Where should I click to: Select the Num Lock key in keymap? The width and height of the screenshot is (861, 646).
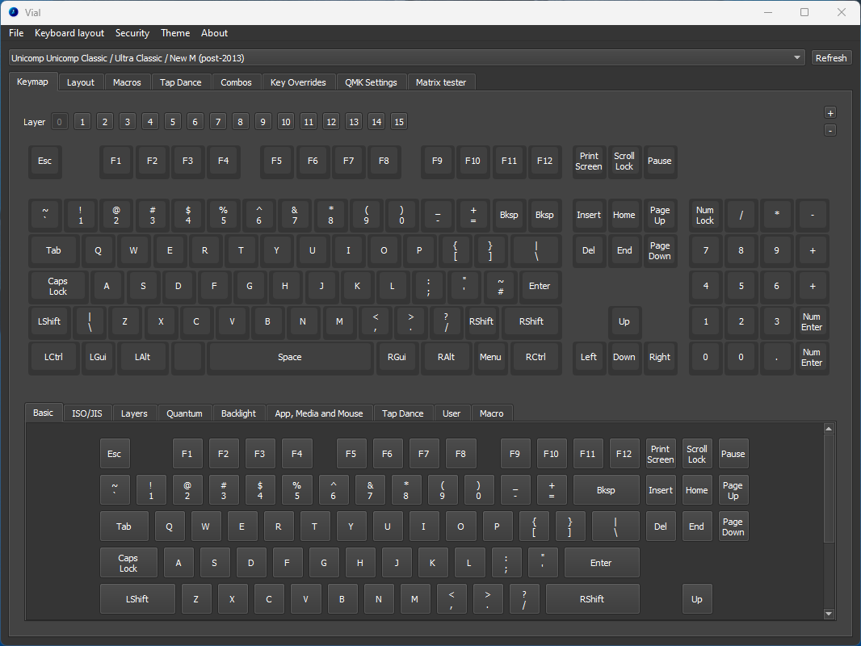point(705,215)
